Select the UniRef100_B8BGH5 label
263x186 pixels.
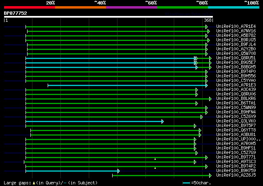click(236, 67)
